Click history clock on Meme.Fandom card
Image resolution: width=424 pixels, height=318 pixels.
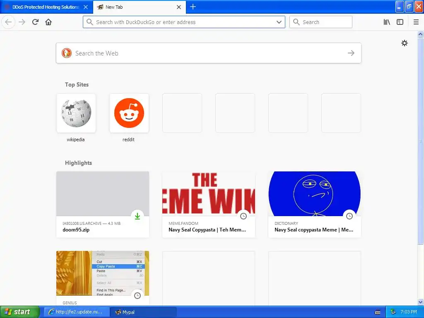243,216
